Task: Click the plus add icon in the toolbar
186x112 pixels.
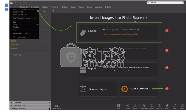Action: [x=48, y=11]
